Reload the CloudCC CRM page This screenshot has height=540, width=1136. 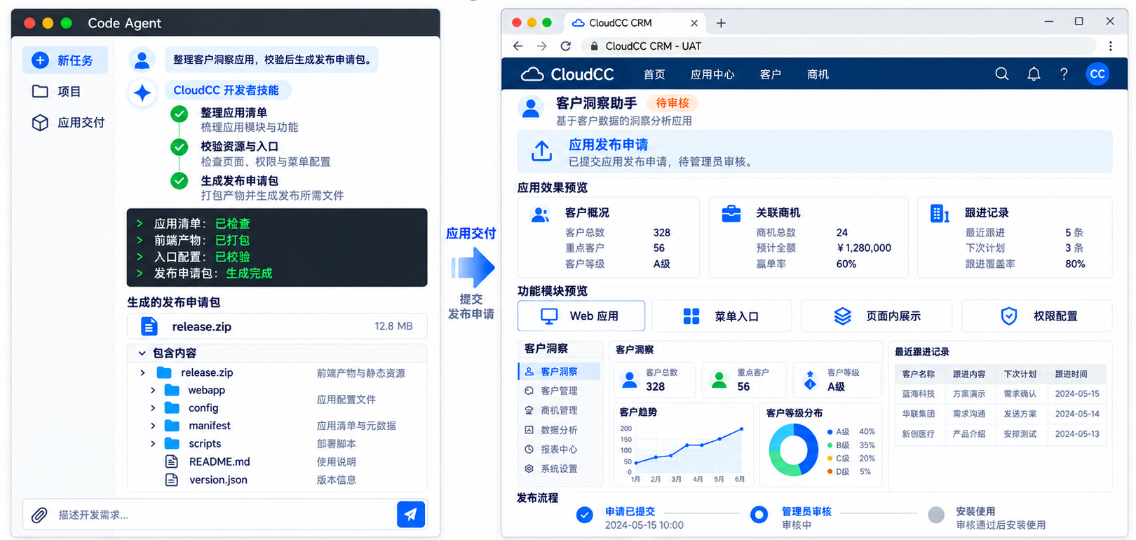566,46
